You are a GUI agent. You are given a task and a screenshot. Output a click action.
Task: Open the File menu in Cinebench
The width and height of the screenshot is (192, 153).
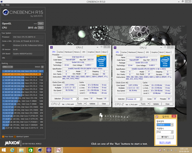pos(3,5)
